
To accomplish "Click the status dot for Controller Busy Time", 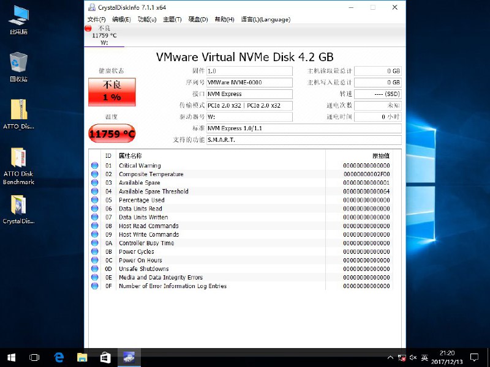I will [x=95, y=243].
